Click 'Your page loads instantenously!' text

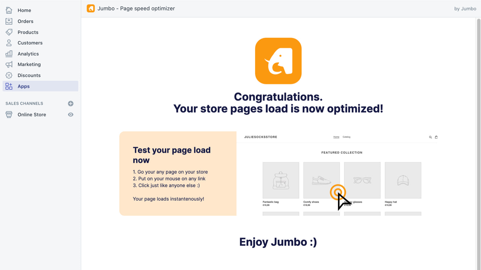(168, 199)
